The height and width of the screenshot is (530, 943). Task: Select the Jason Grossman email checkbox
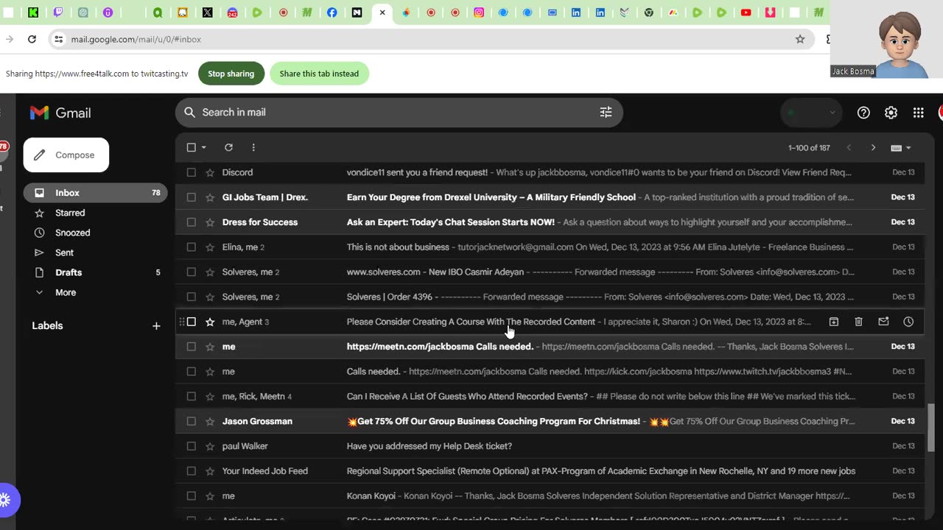point(192,421)
